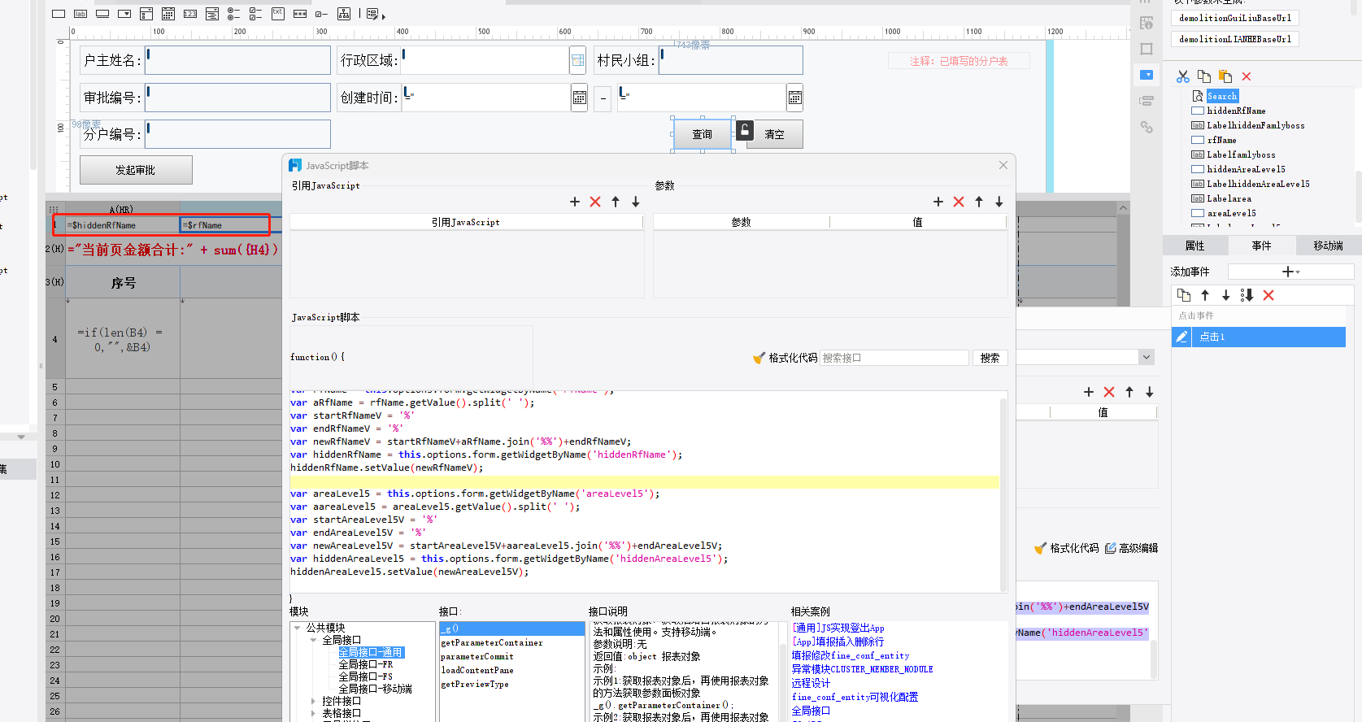
Task: Select the text field widget icon in toolbar
Action: [x=59, y=14]
